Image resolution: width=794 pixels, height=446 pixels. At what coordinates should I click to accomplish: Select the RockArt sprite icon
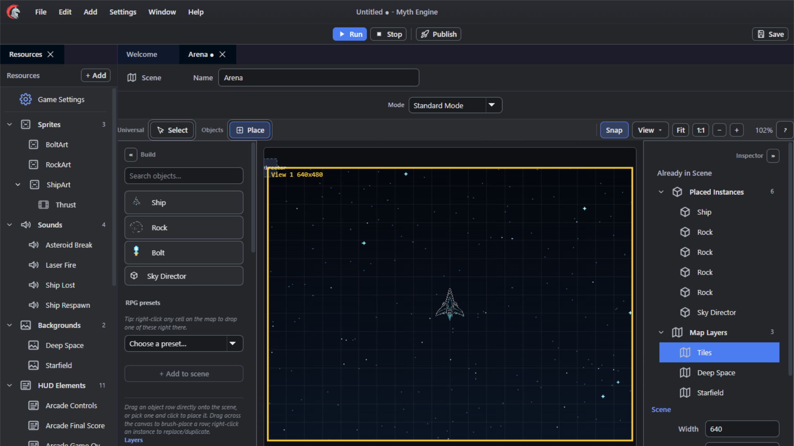[x=33, y=165]
